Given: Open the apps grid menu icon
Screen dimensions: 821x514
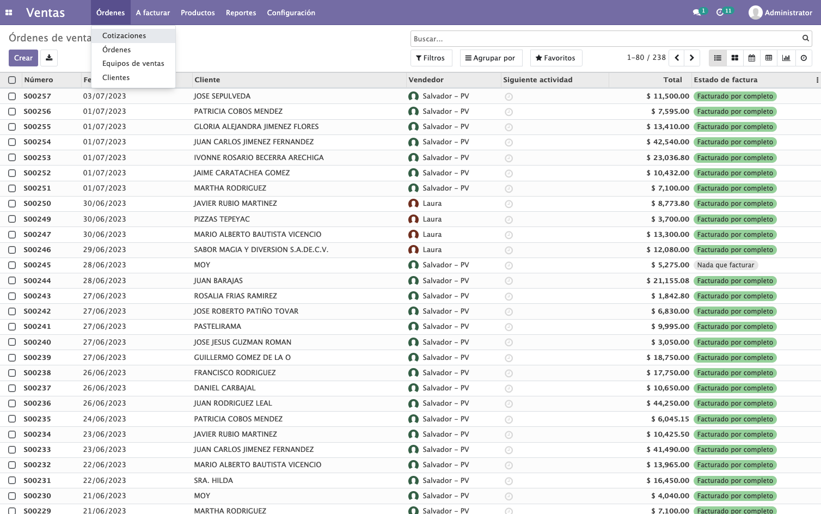Looking at the screenshot, I should tap(9, 13).
